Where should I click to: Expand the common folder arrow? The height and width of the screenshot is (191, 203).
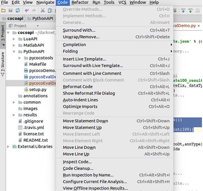tap(14, 102)
